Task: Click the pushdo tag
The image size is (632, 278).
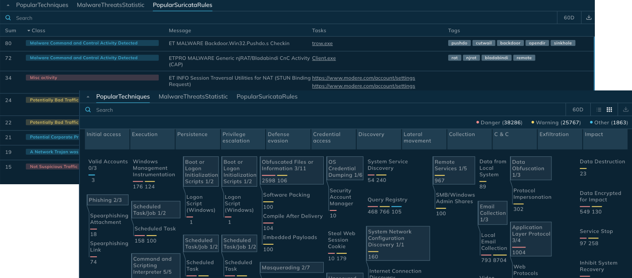Action: pyautogui.click(x=459, y=43)
